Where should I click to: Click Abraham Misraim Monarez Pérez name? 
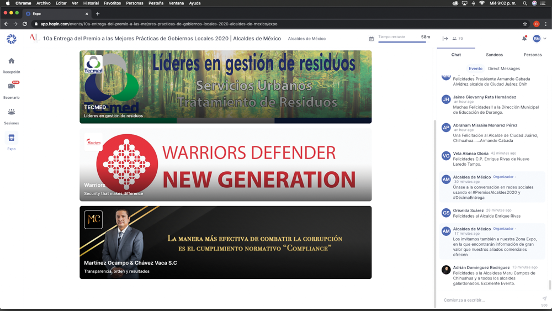point(485,125)
